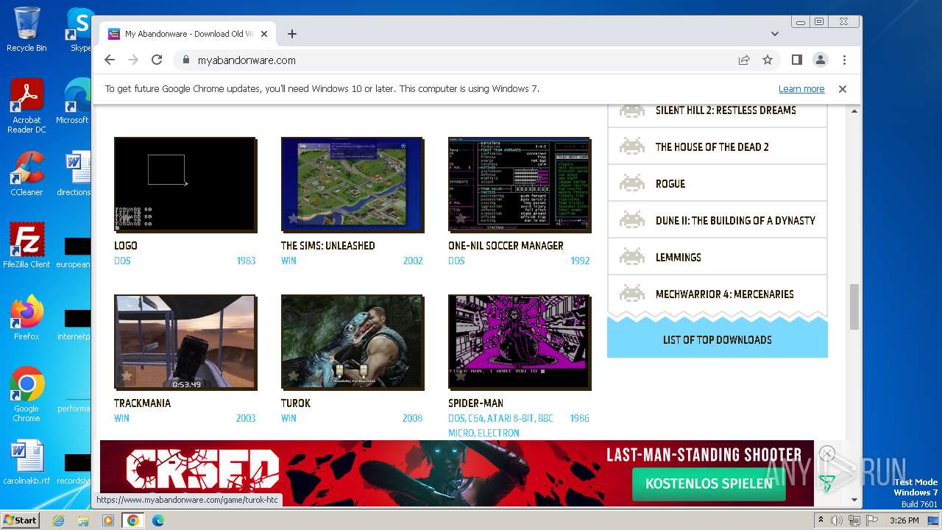
Task: Open the Chrome profile avatar
Action: click(820, 60)
